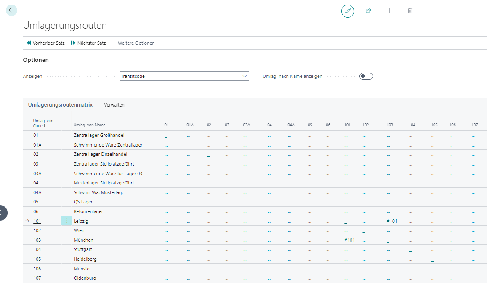487x283 pixels.
Task: Open the Verwalten menu
Action: (114, 105)
